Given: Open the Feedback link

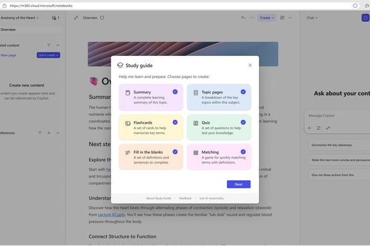Looking at the screenshot, I should [185, 198].
